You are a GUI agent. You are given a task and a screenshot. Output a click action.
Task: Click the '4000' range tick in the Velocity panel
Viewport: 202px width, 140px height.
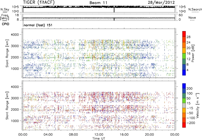(15, 87)
